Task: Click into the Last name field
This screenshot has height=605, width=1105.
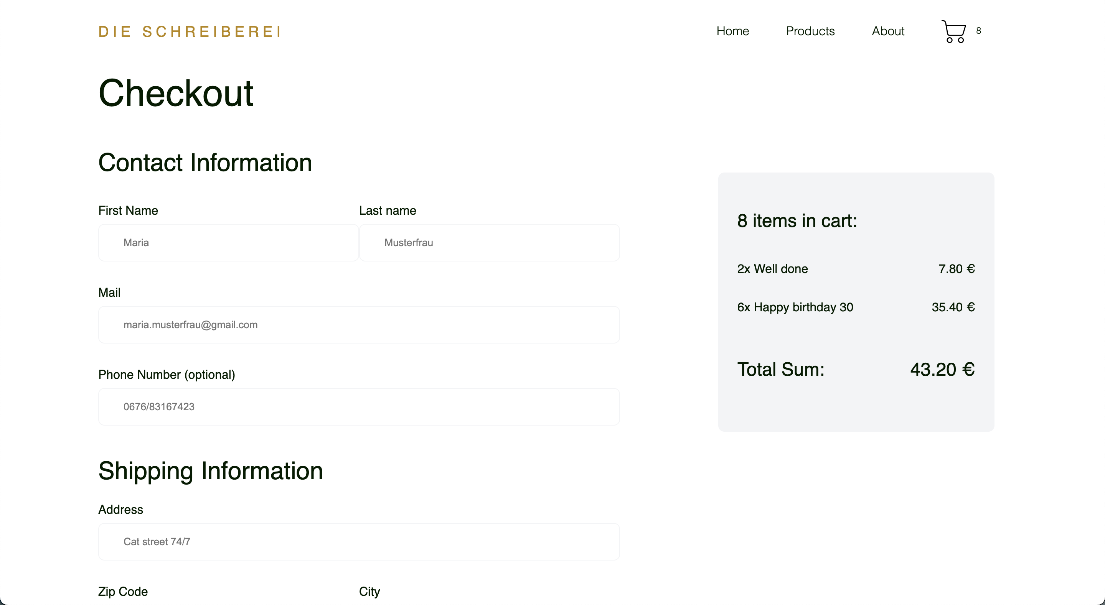Action: pos(489,243)
